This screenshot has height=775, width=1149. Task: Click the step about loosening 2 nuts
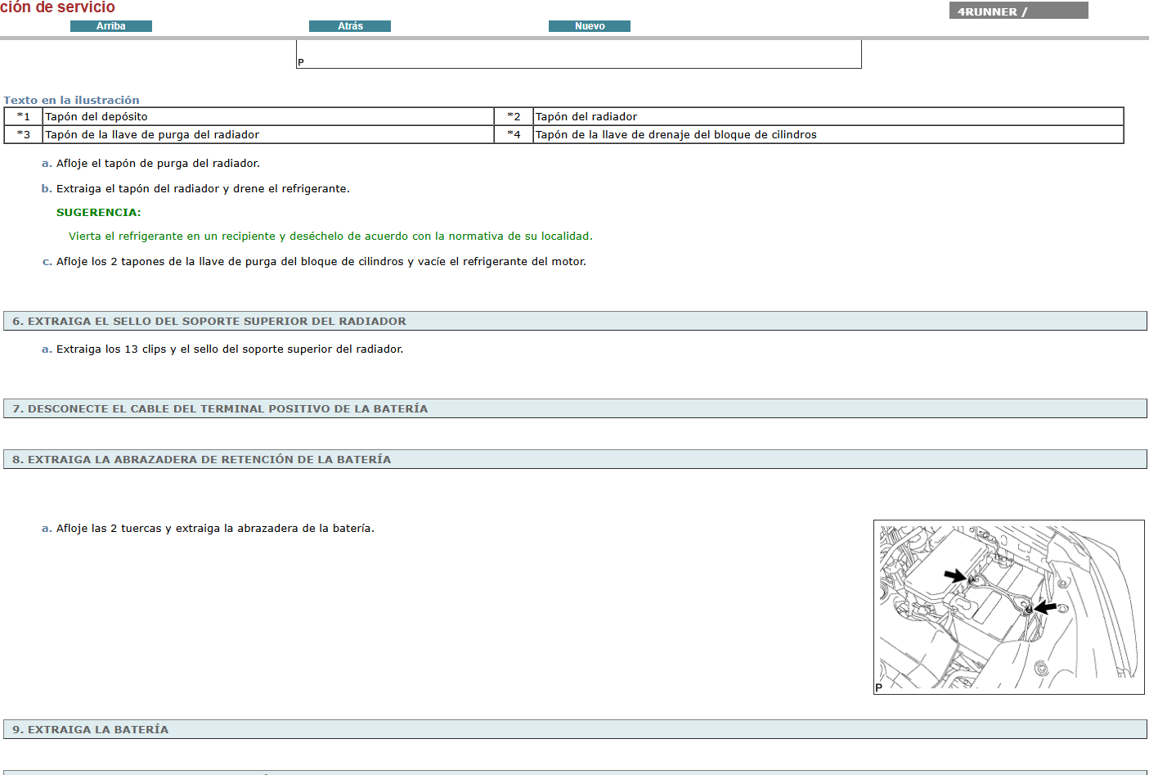[215, 528]
